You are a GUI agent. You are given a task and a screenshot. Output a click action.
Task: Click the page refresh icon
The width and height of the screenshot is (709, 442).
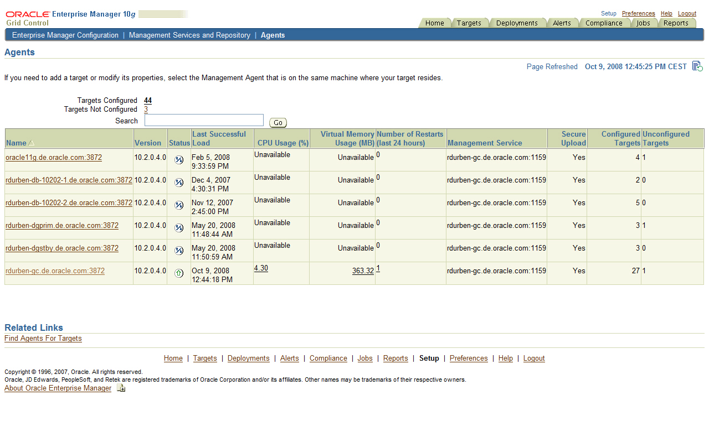coord(697,66)
